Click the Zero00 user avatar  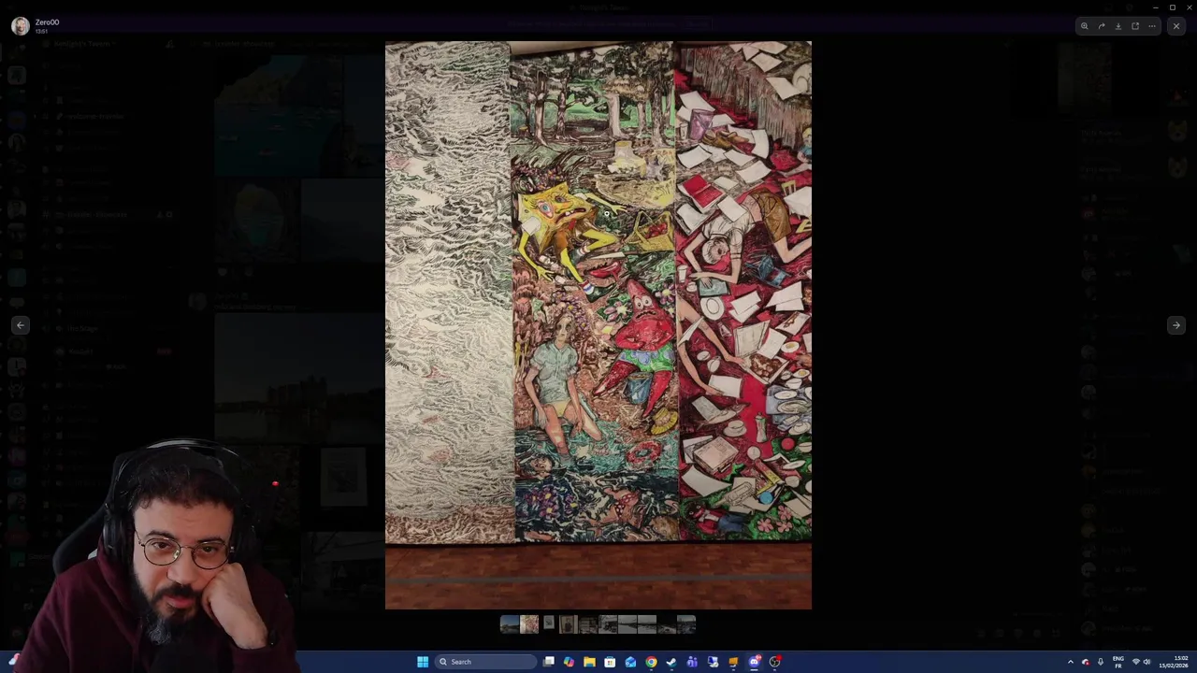20,26
